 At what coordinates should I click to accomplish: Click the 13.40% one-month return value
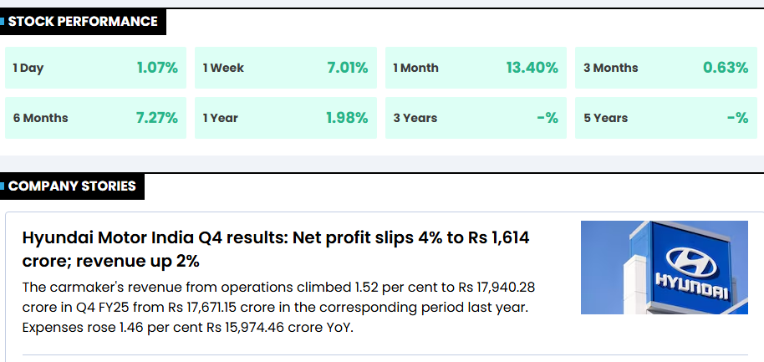[x=532, y=68]
